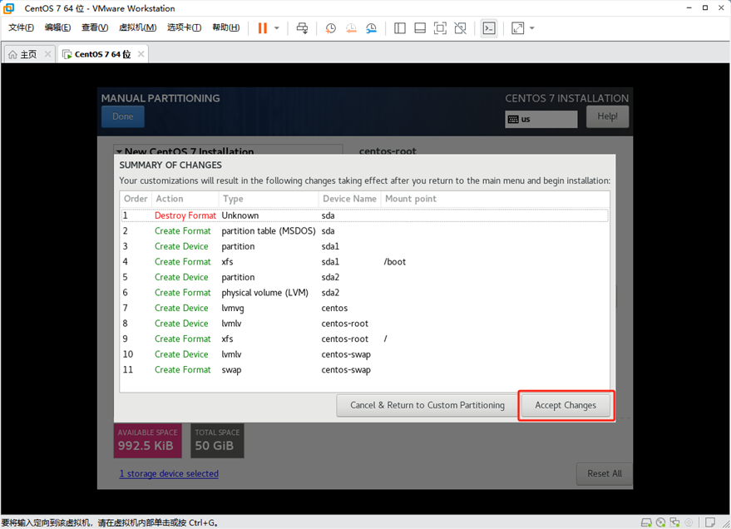Select row 8 Create Device lvmlv centos-root
Screen dimensions: 731x529
(364, 324)
